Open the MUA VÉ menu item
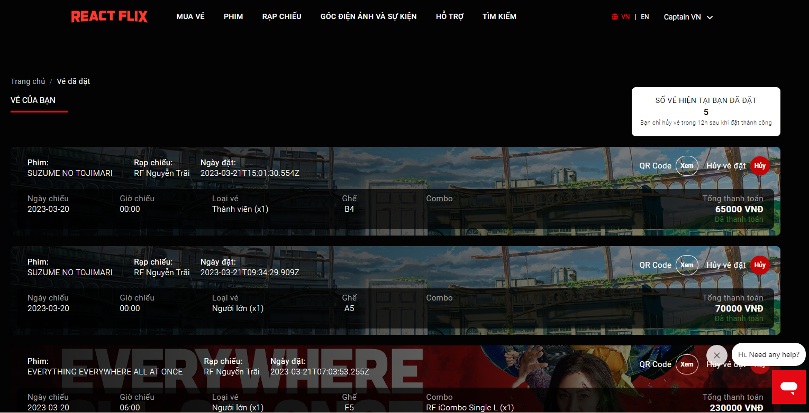 coord(190,16)
